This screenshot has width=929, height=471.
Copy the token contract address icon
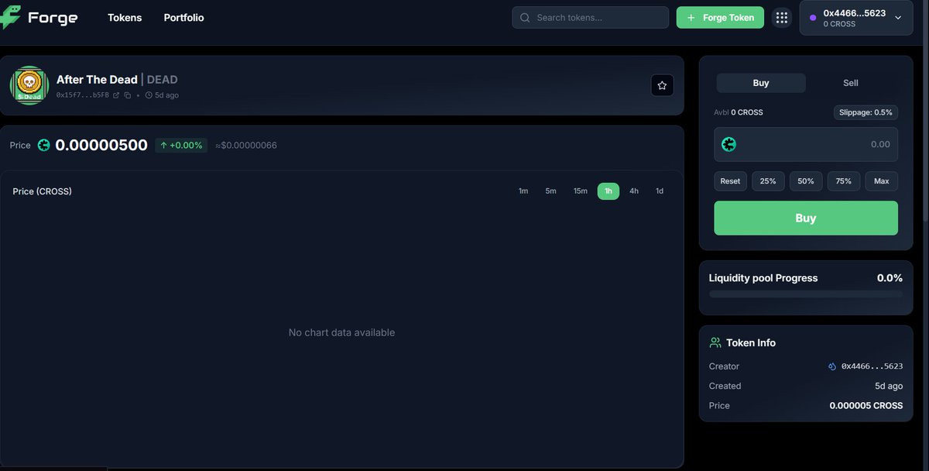coord(127,95)
